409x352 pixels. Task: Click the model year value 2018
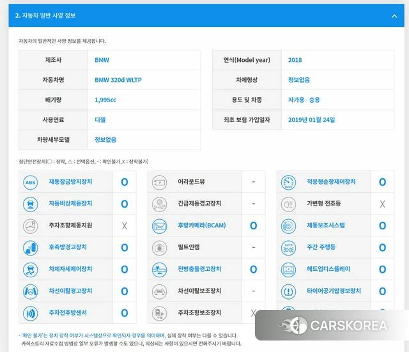295,60
